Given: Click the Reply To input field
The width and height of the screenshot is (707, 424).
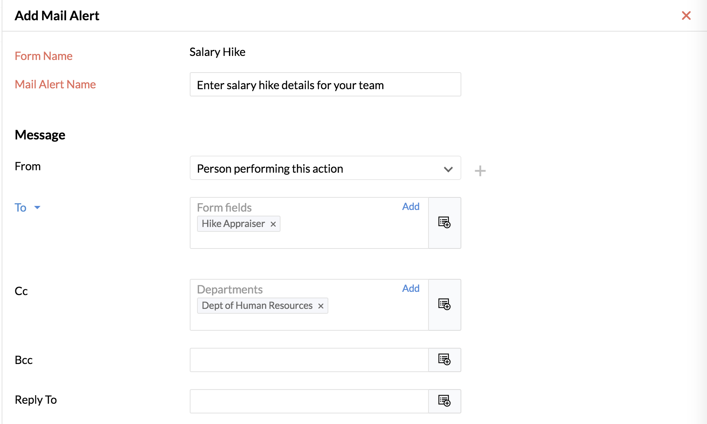Looking at the screenshot, I should (309, 401).
